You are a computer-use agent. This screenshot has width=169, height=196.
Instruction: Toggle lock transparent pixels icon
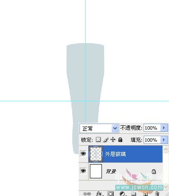(x=98, y=139)
